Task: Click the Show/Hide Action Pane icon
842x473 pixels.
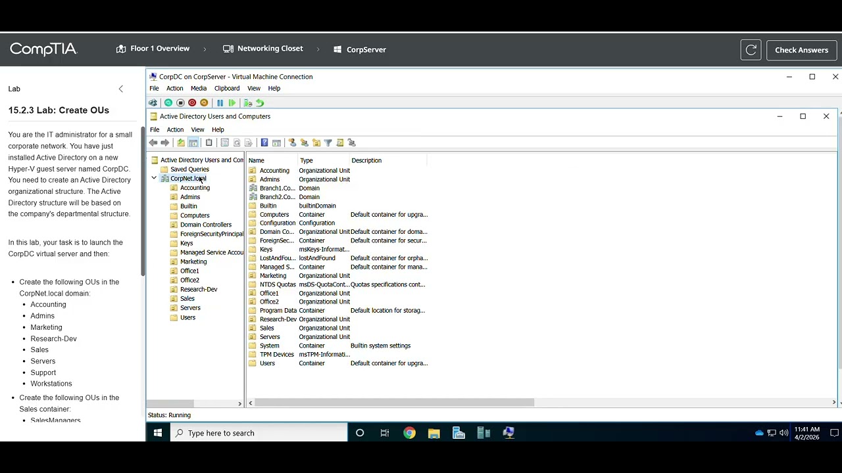Action: (276, 143)
